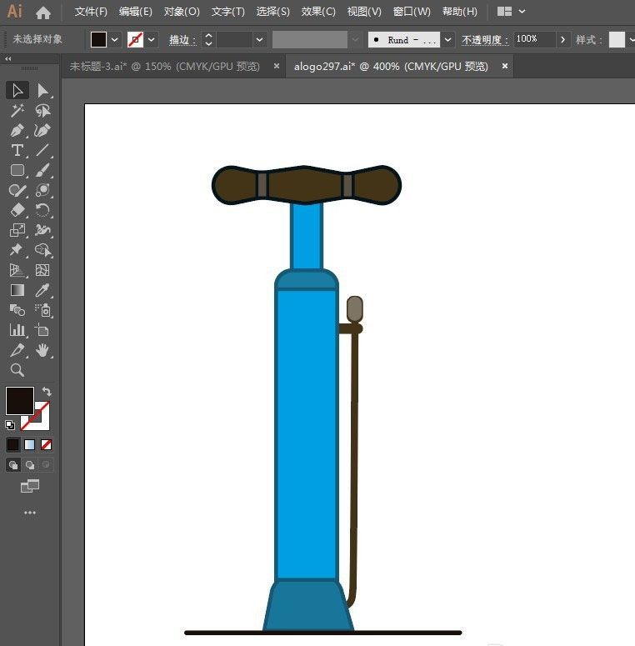635x646 pixels.
Task: Click the large dark fill color swatch
Action: click(20, 400)
